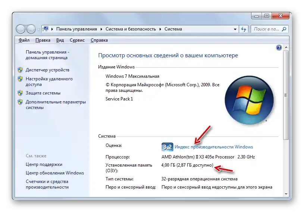The width and height of the screenshot is (304, 212).
Task: Click the Refresh button in address bar
Action: [244, 29]
